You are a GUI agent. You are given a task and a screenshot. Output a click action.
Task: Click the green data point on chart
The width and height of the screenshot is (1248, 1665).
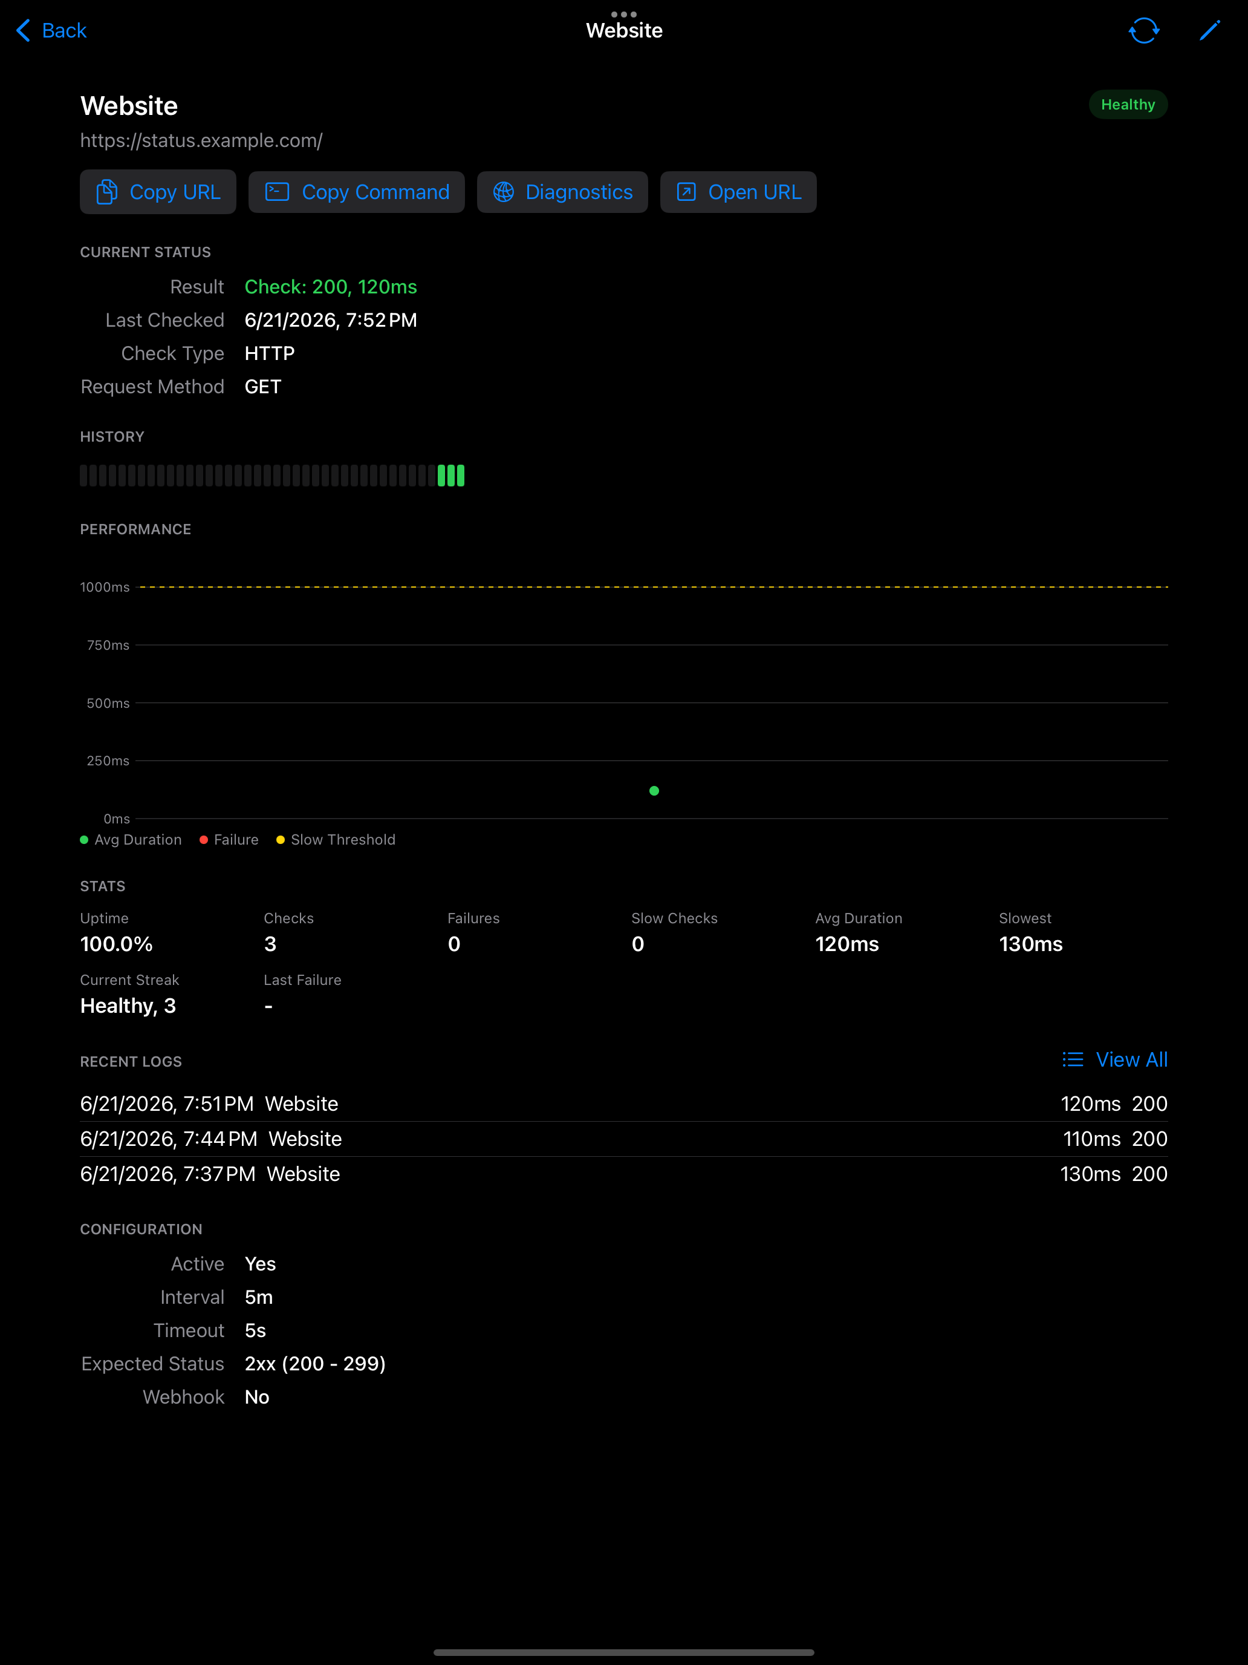(654, 790)
